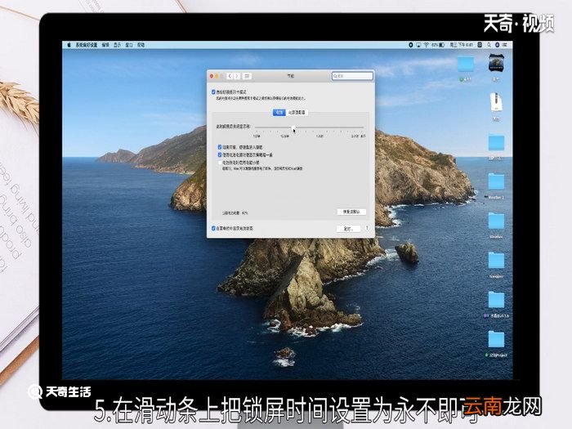Click the show-all grid icon in toolbar

click(x=247, y=76)
